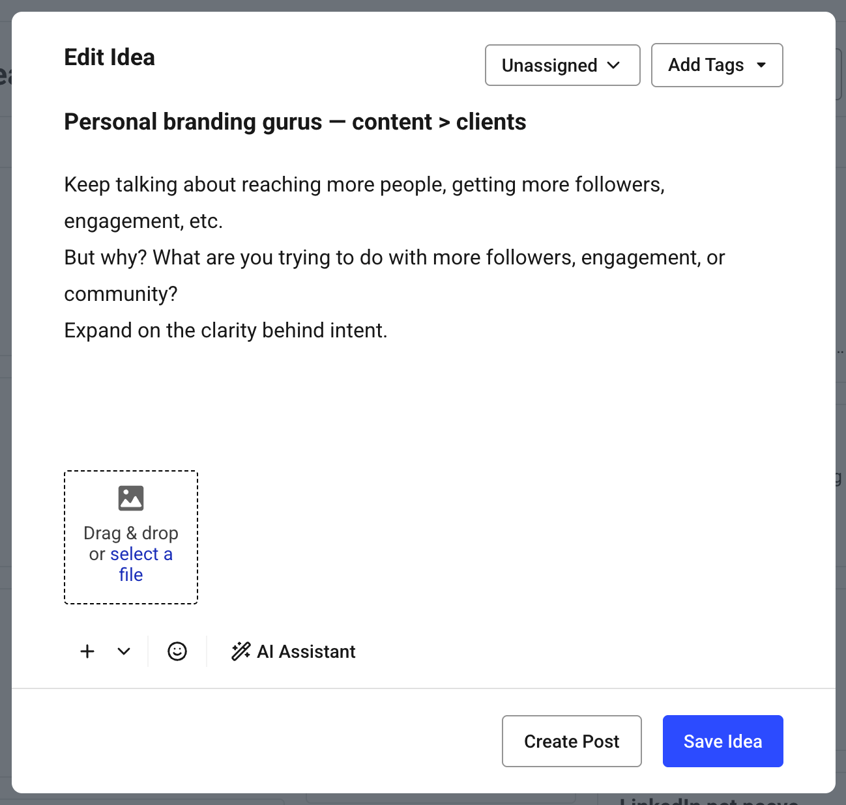Click the AI Assistant magic wand icon
This screenshot has width=846, height=805.
241,651
